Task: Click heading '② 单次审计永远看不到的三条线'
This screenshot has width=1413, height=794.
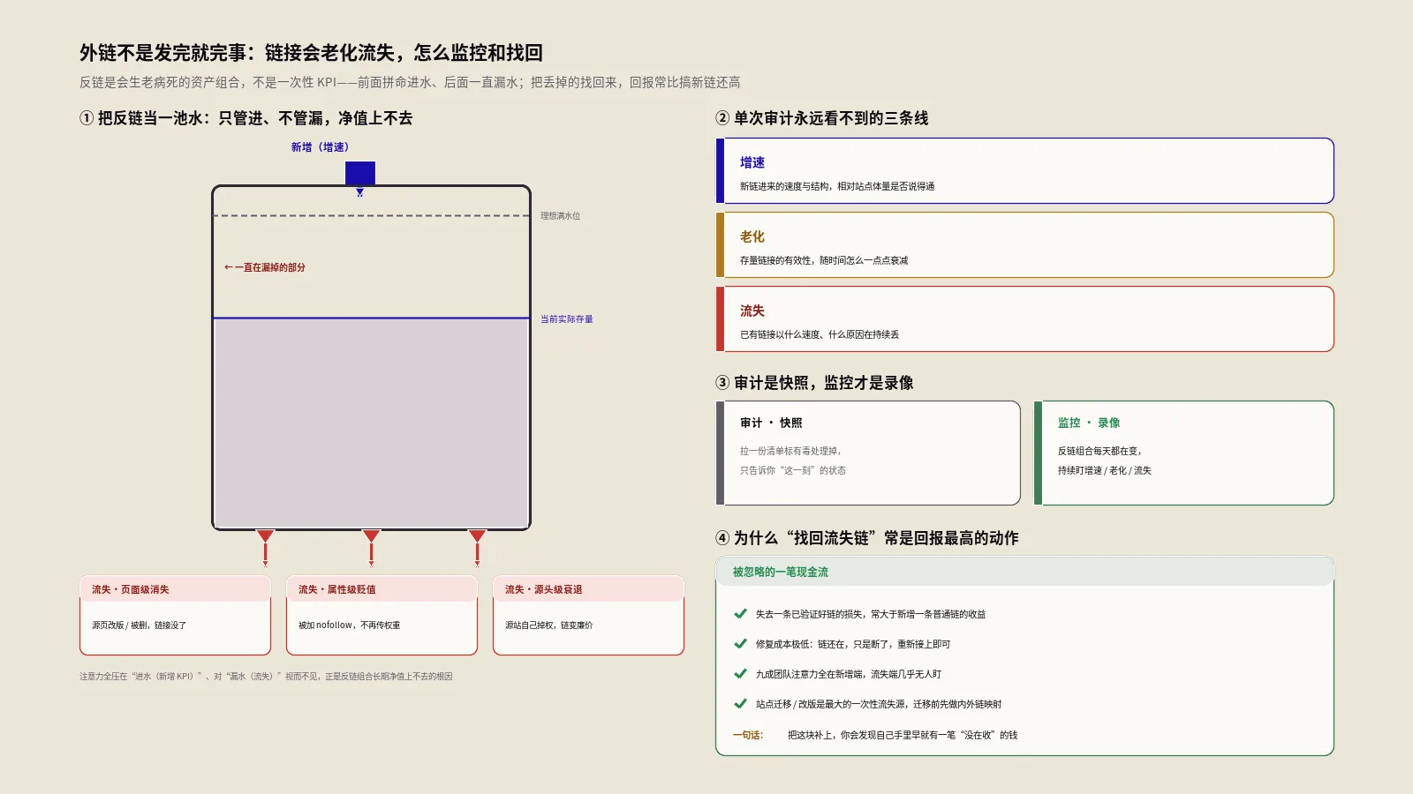Action: (822, 118)
